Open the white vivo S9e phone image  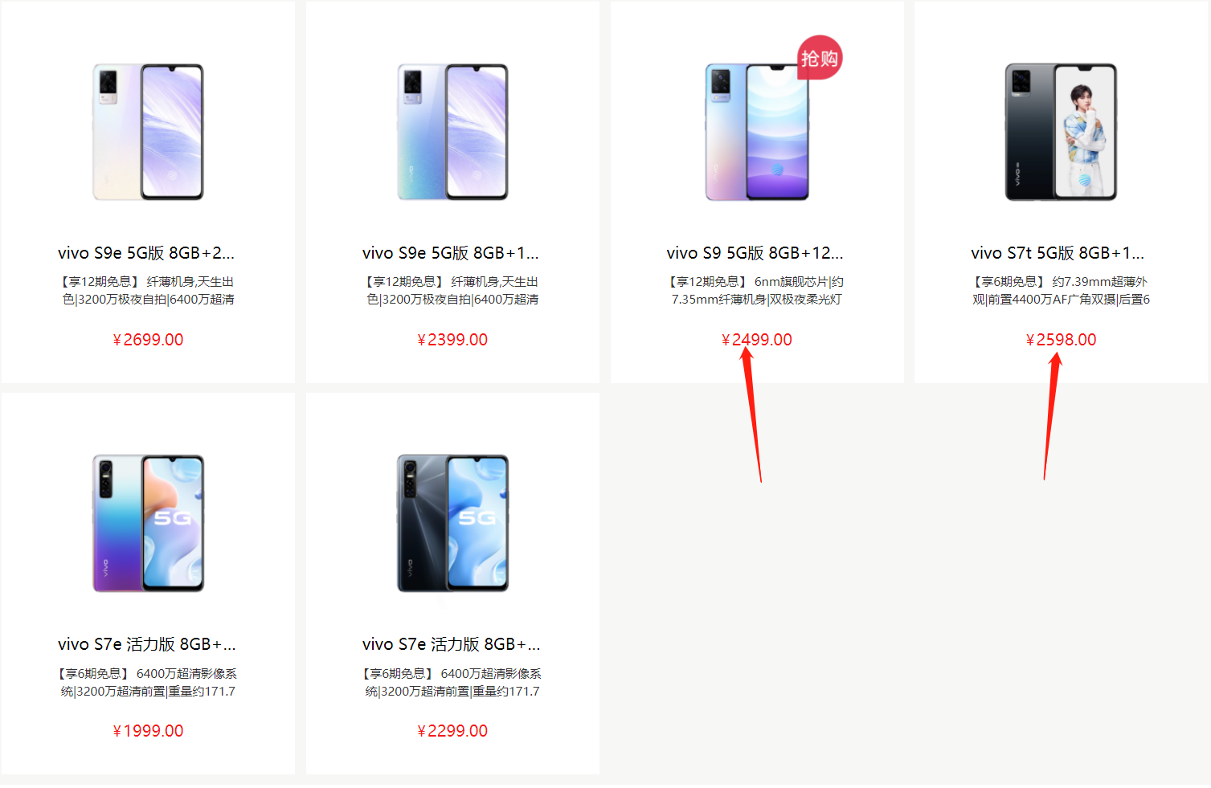(x=148, y=132)
